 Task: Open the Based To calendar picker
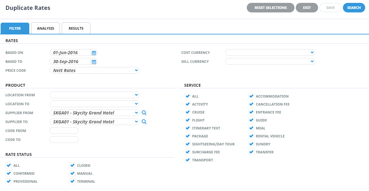click(94, 62)
